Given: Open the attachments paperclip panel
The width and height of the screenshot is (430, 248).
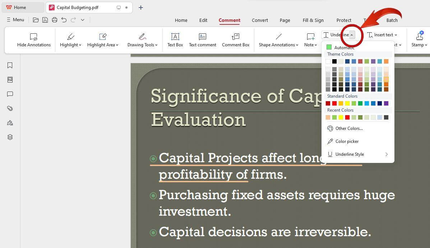Looking at the screenshot, I should (10, 108).
